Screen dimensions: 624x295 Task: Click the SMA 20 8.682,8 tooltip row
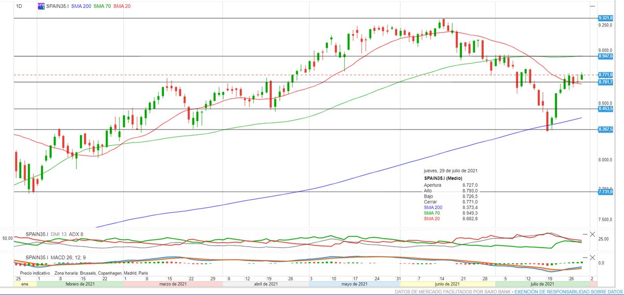click(x=451, y=219)
